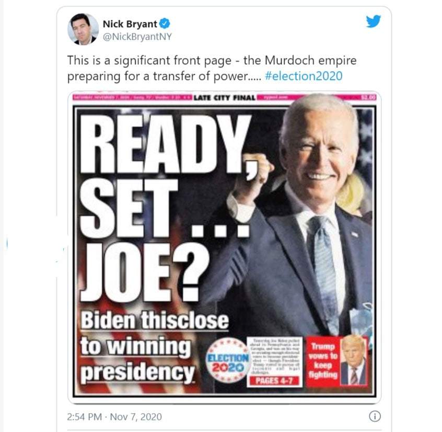This screenshot has height=432, width=442.
Task: Click the tweet text about Murdoch empire
Action: coord(212,69)
